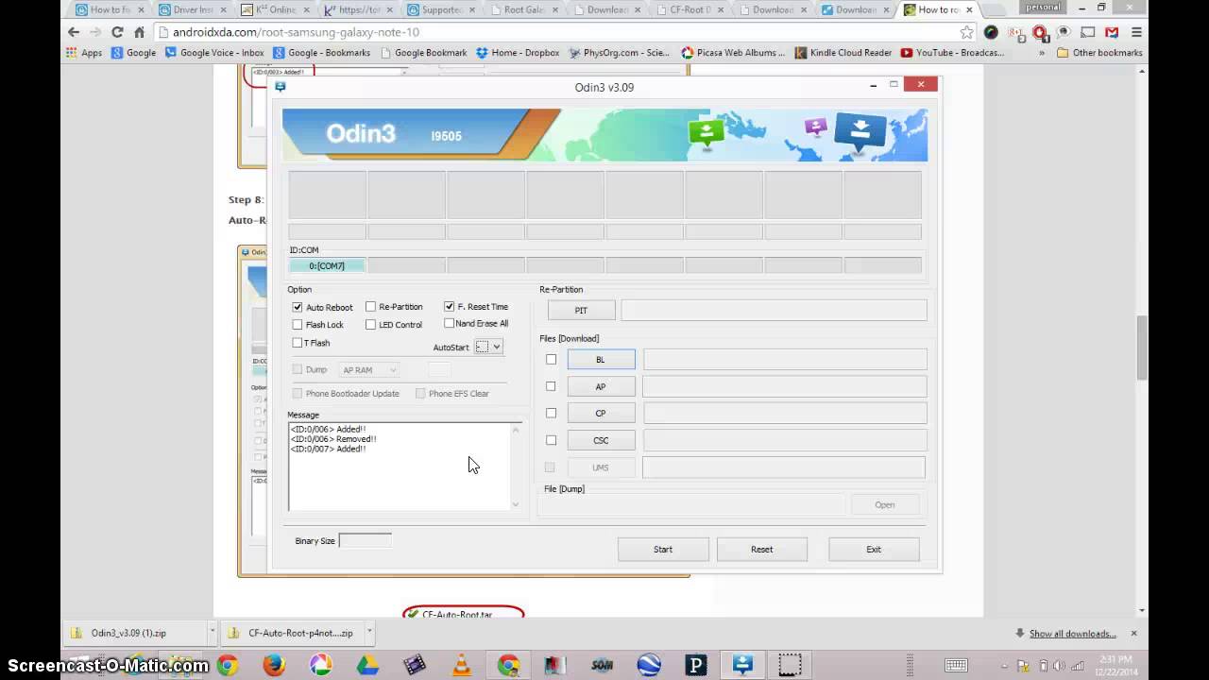Toggle the F. Reset Time checkbox
The height and width of the screenshot is (680, 1209).
449,306
